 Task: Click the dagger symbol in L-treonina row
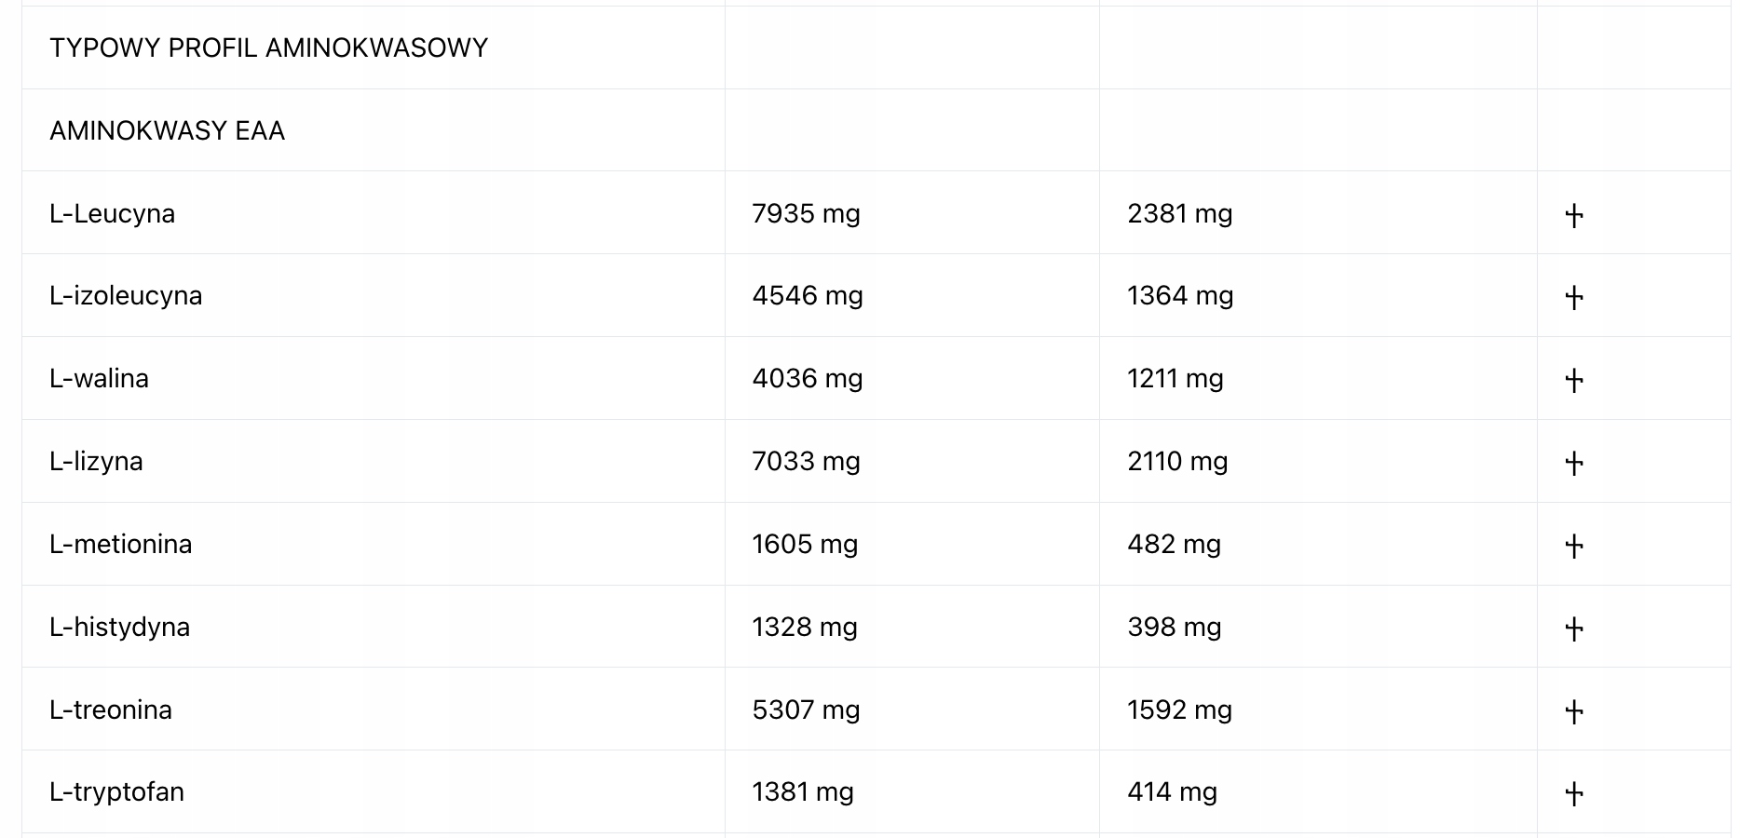1574,712
